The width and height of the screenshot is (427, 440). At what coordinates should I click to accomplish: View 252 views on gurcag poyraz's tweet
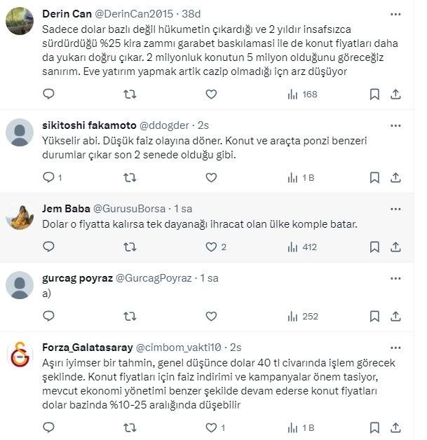point(302,316)
